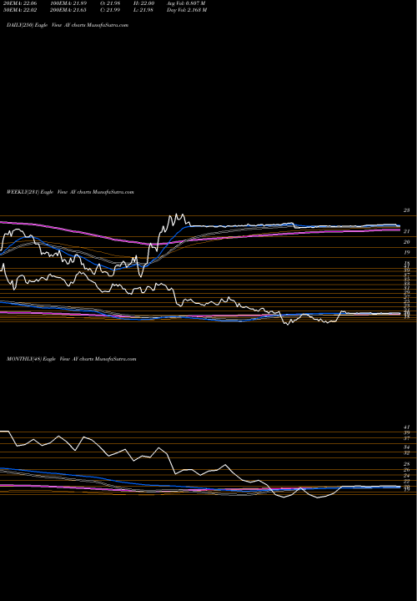417x601 pixels.
Task: Select the high price H: 22.09
Action: point(143,3)
